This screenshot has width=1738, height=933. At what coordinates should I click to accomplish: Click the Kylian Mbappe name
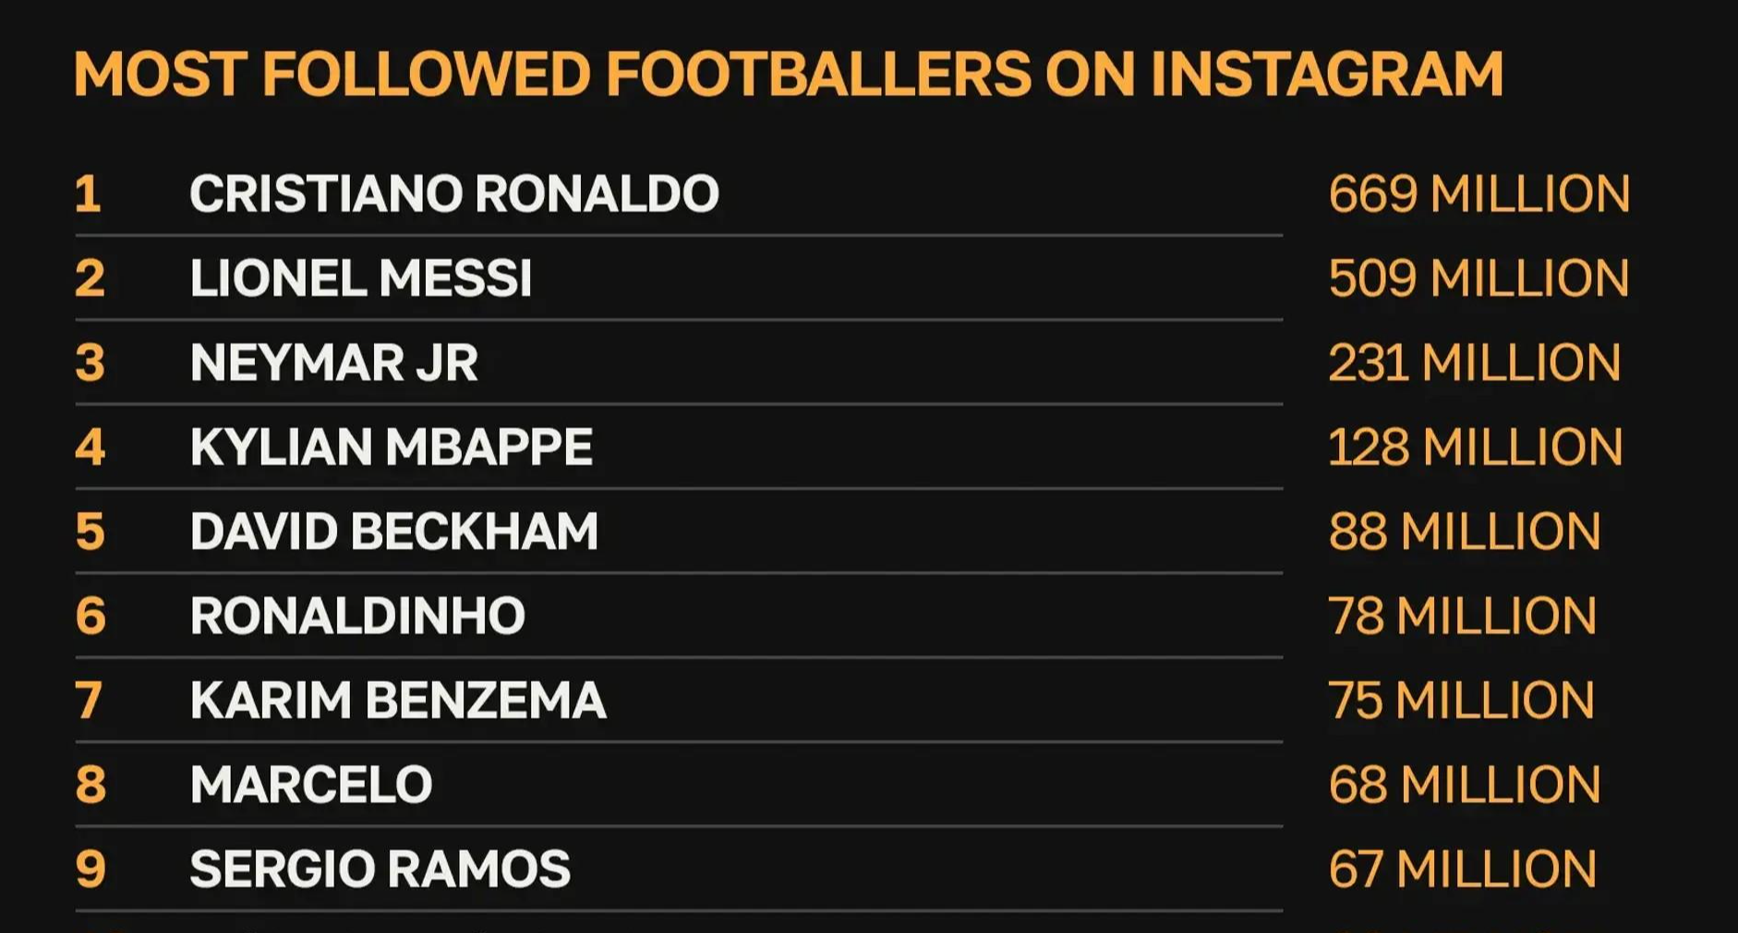pyautogui.click(x=391, y=447)
